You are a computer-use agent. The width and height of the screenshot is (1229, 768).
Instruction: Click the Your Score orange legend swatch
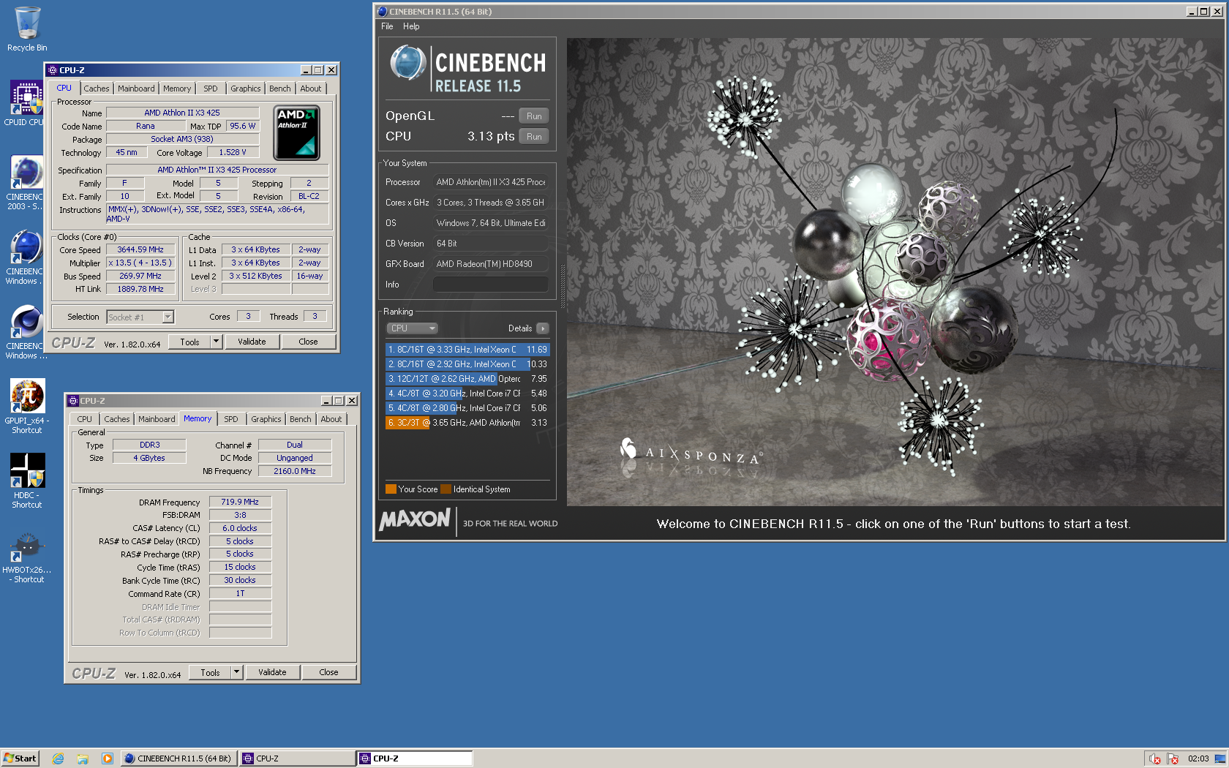(x=391, y=489)
